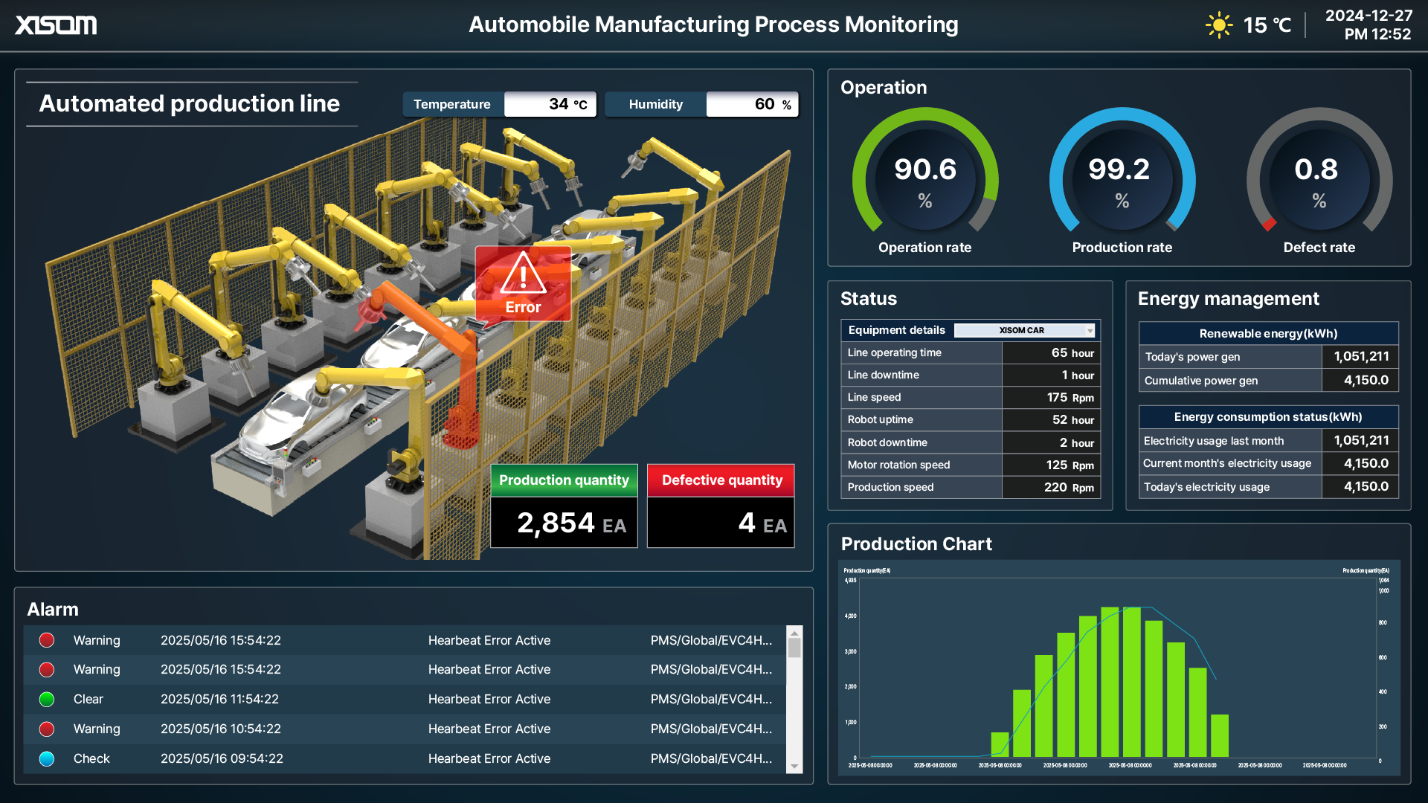The height and width of the screenshot is (803, 1428).
Task: Select the red Warning indicator for 15:54:22 alarm
Action: click(x=46, y=639)
